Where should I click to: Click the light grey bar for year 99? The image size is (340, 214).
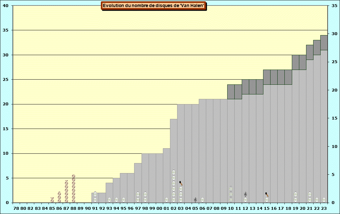pos(152,178)
